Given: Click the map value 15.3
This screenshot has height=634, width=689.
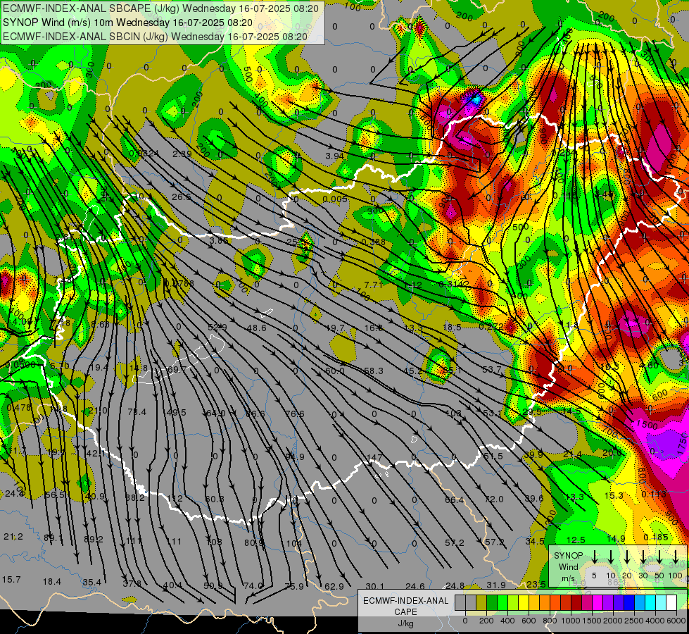Looking at the screenshot, I should pos(614,495).
